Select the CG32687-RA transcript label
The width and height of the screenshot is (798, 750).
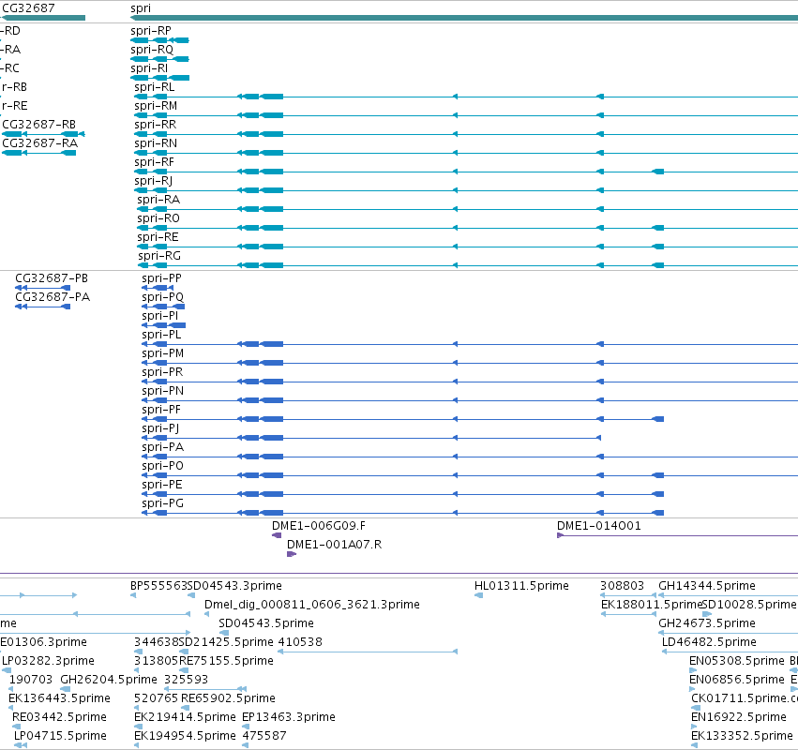coord(39,143)
